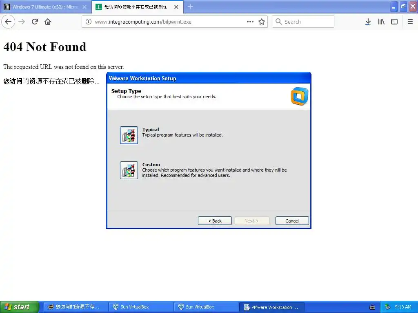Activate VMware Workstation taskbar button
The height and width of the screenshot is (313, 418).
pos(272,307)
